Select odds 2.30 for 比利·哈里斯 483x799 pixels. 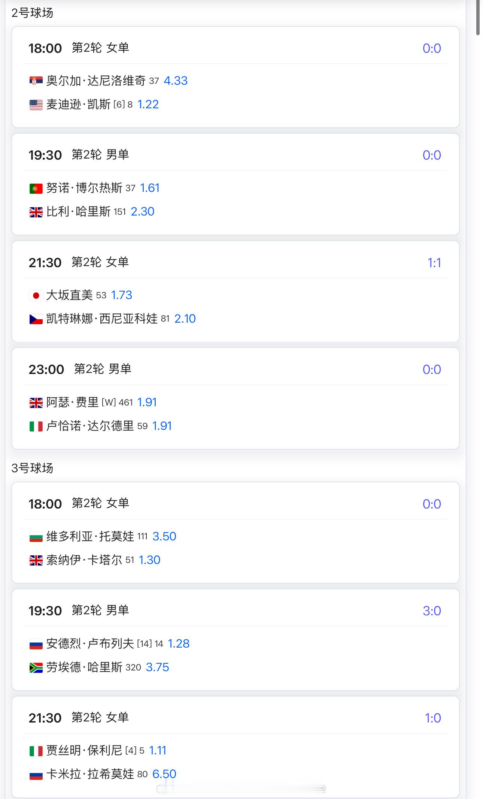[143, 212]
